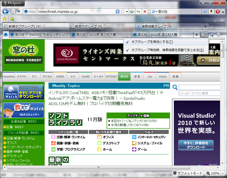
Task: Click the search magnifier button
Action: point(205,12)
